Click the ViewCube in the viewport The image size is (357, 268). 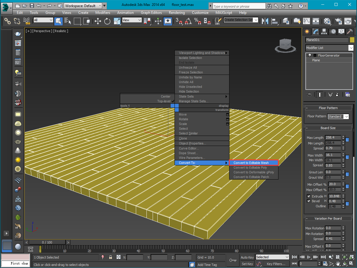coord(286,45)
